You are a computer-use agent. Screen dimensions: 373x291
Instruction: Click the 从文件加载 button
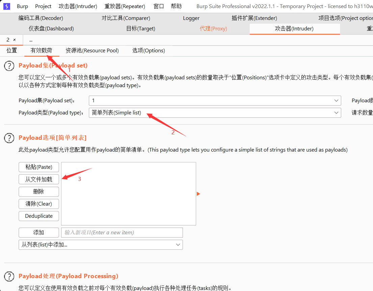pyautogui.click(x=39, y=179)
